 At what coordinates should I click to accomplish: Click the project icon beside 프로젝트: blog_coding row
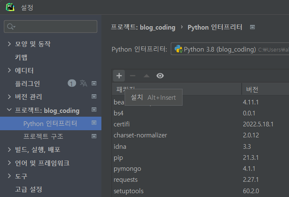[x=94, y=109]
